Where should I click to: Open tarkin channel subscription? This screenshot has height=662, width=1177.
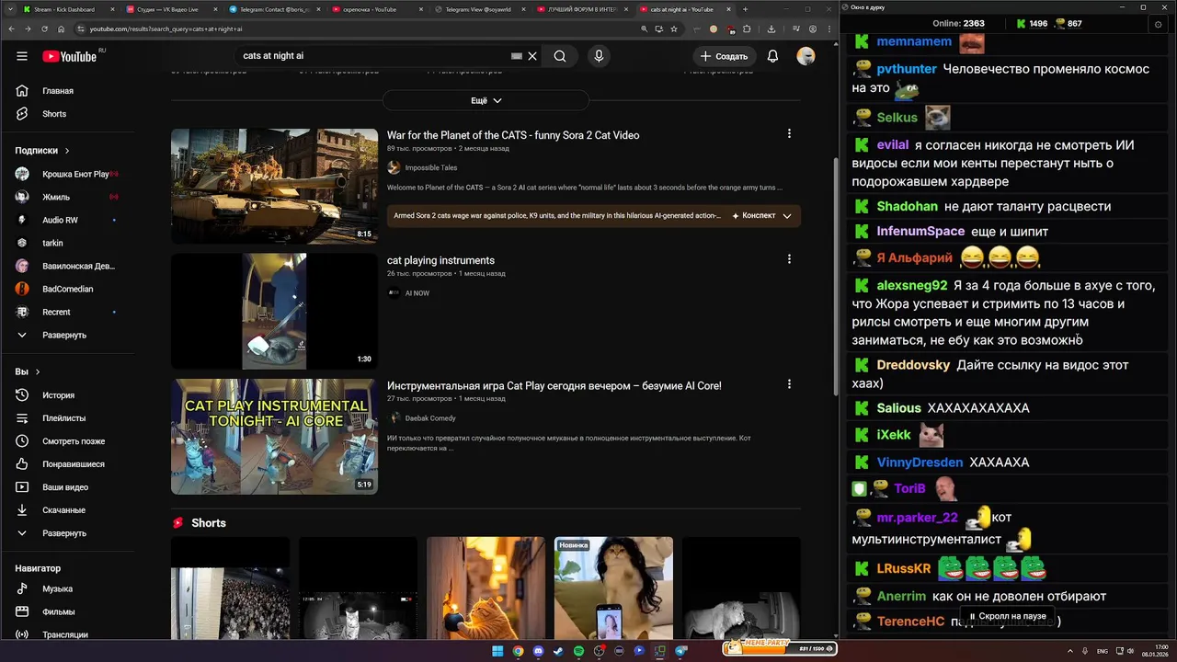67,243
